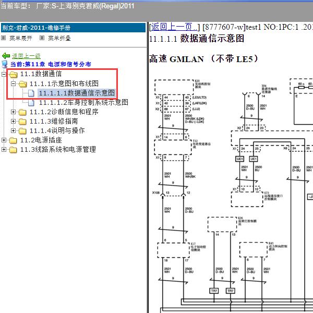Click the 别克-君威-2011-维修手册 header
313x313 pixels.
coord(73,28)
